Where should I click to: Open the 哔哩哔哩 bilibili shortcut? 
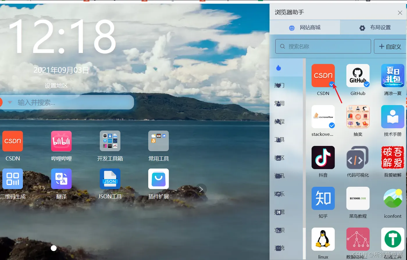61,141
